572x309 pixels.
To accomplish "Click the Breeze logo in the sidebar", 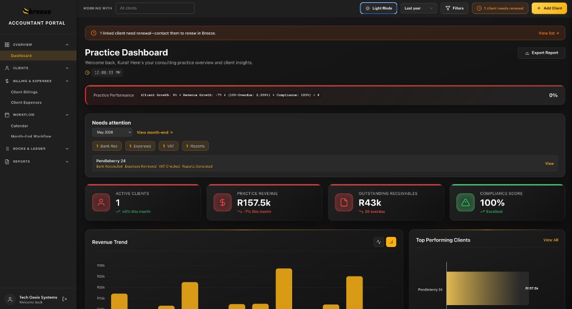I will 37,11.
